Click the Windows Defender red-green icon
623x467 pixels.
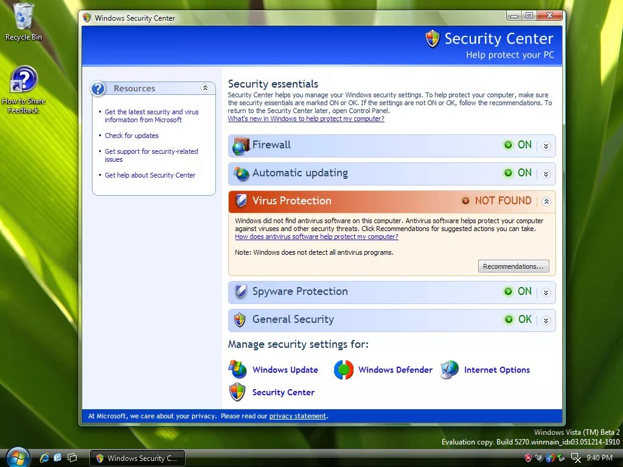(x=343, y=370)
